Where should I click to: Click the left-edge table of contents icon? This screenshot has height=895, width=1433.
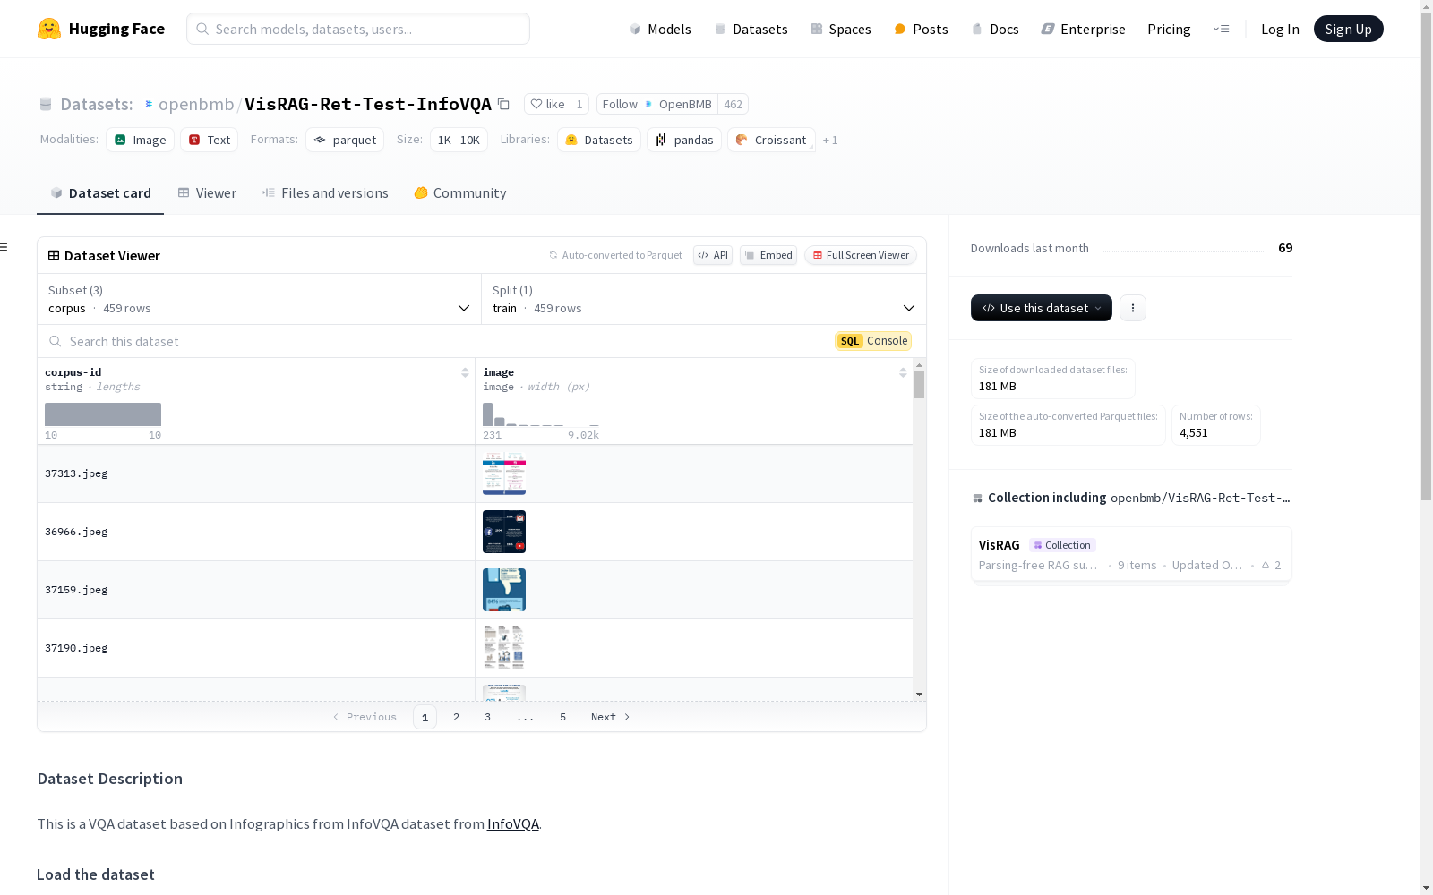coord(4,247)
